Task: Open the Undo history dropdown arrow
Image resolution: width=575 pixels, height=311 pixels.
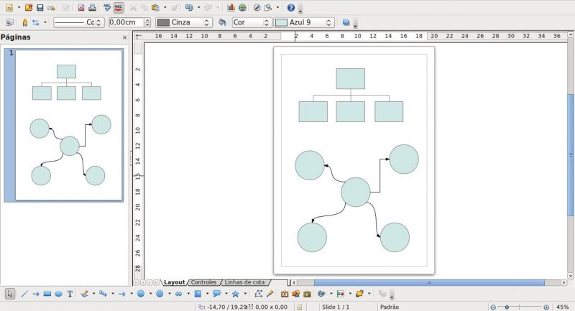Action: pyautogui.click(x=199, y=7)
